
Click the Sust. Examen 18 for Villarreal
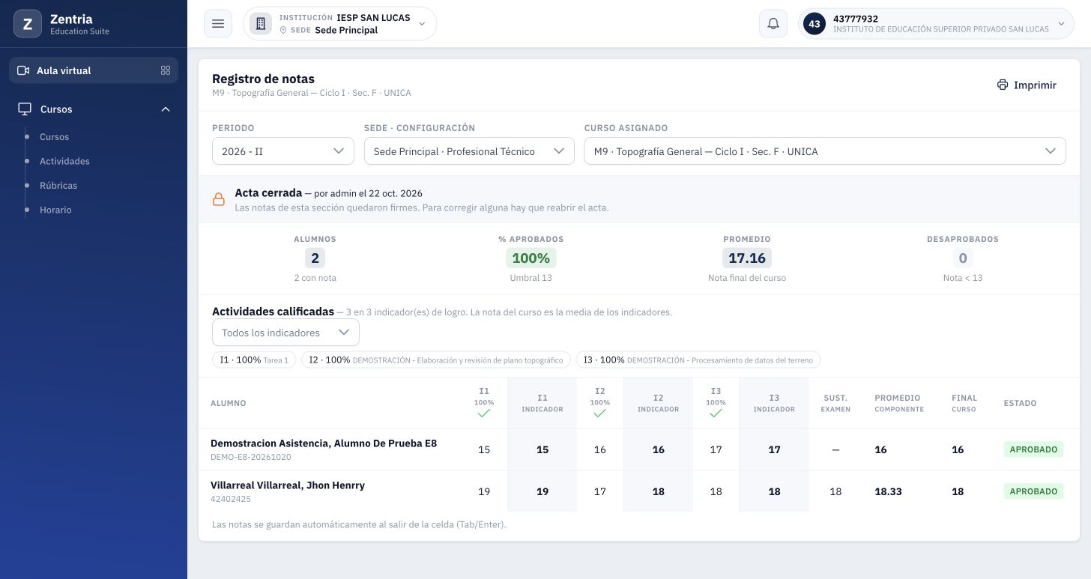pos(835,491)
